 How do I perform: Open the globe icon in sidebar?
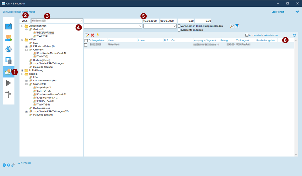click(9, 49)
